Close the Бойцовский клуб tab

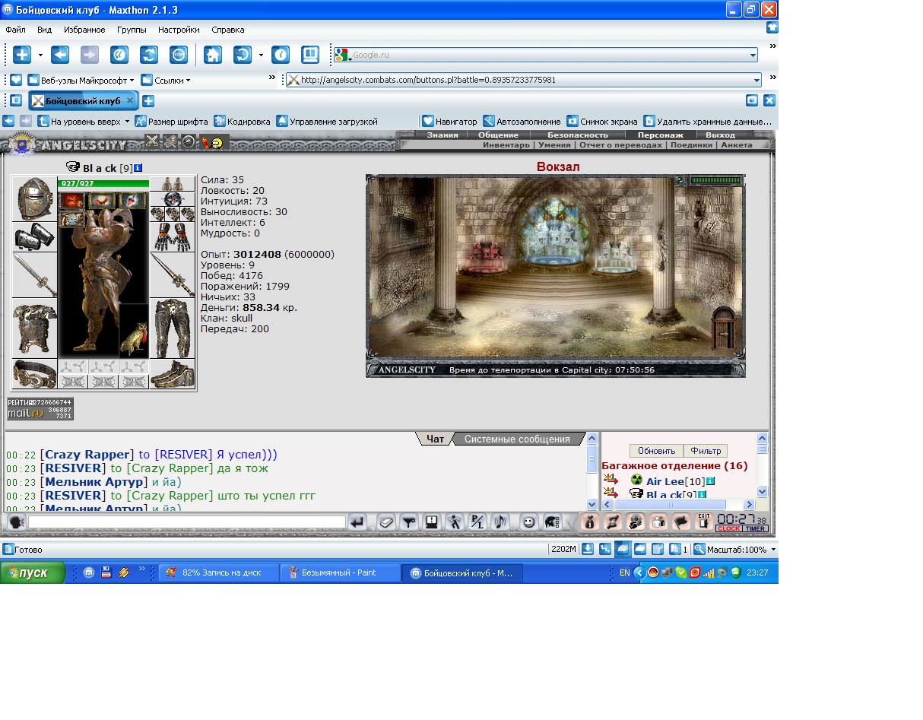130,100
